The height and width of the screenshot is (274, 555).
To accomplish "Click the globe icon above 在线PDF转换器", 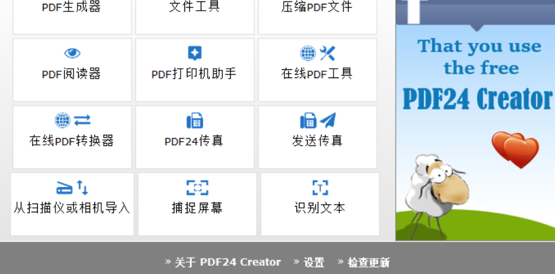I will point(62,120).
